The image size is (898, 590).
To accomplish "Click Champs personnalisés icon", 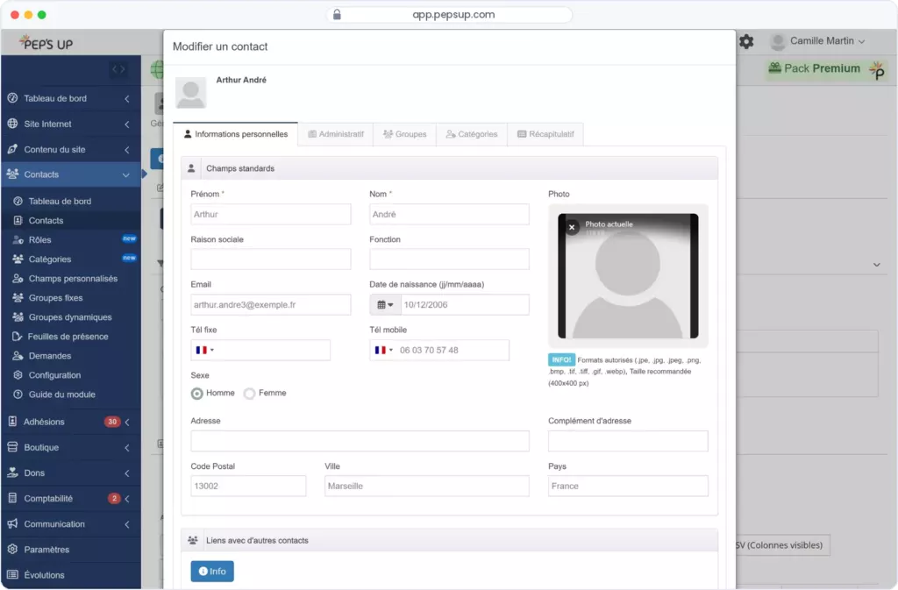I will pos(18,278).
